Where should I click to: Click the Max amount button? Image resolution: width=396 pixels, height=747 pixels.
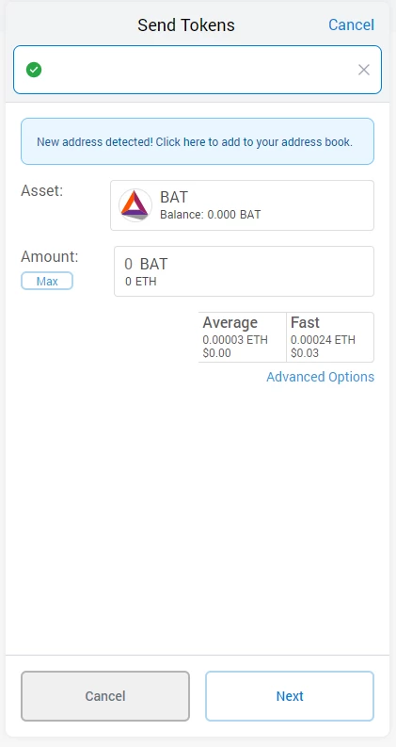(47, 281)
